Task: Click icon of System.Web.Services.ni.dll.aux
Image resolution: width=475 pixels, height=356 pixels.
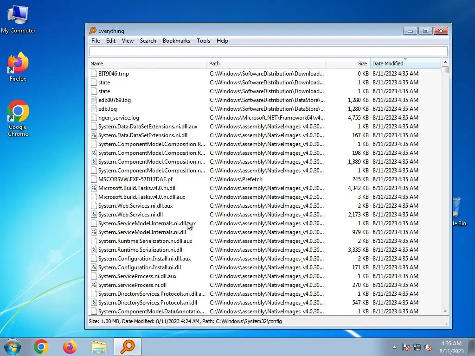Action: (x=94, y=205)
